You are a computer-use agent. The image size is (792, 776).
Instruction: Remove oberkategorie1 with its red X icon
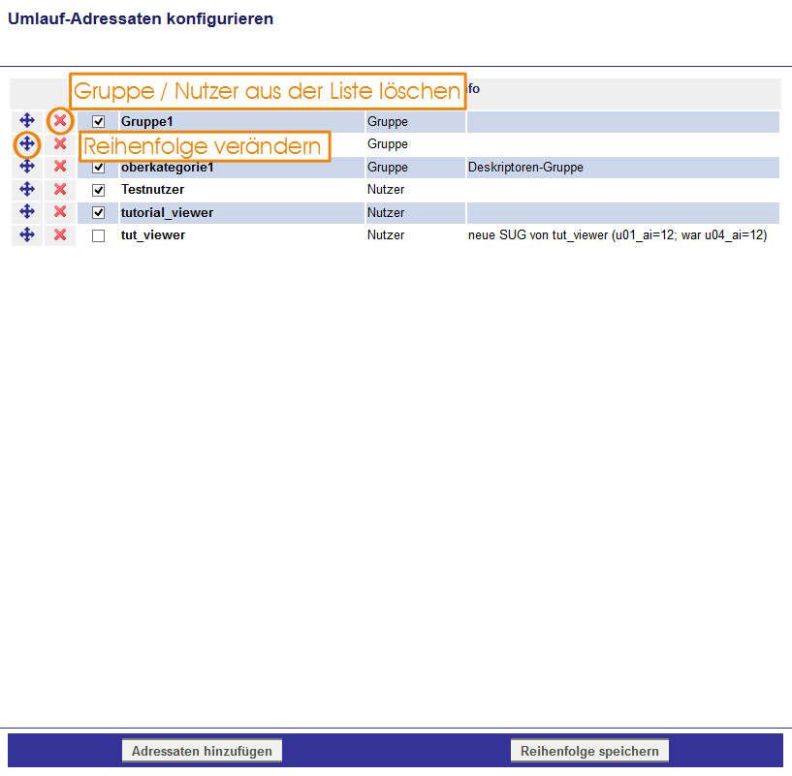[60, 166]
